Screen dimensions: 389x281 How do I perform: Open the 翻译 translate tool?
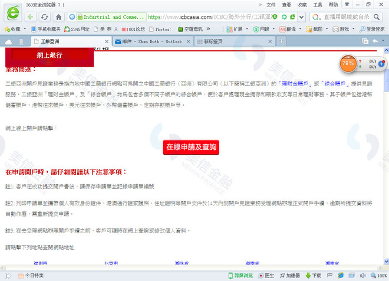pyautogui.click(x=288, y=29)
